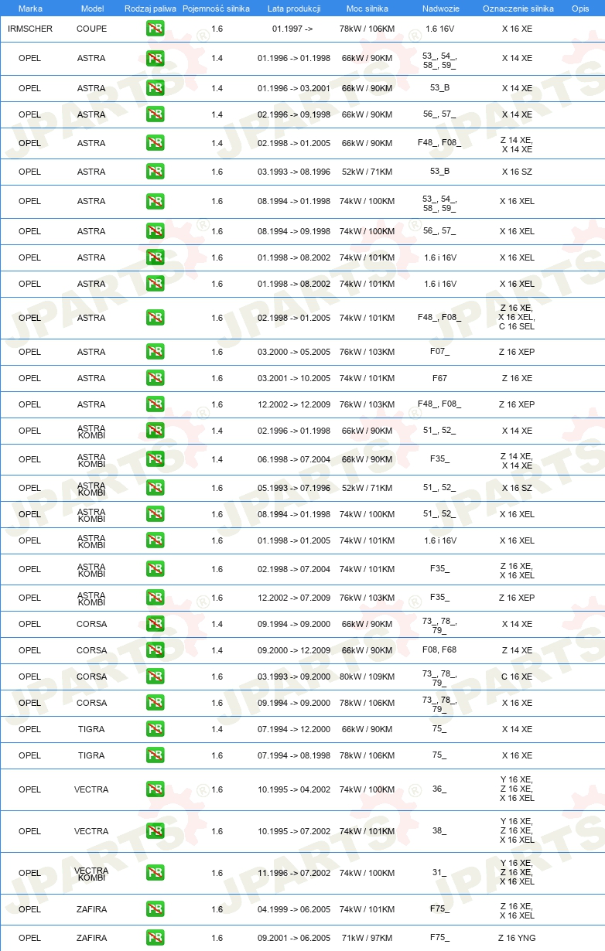Viewport: 605px width, 951px height.
Task: Click the '11.1996 -> 07.2002' date cell
Action: 294,873
